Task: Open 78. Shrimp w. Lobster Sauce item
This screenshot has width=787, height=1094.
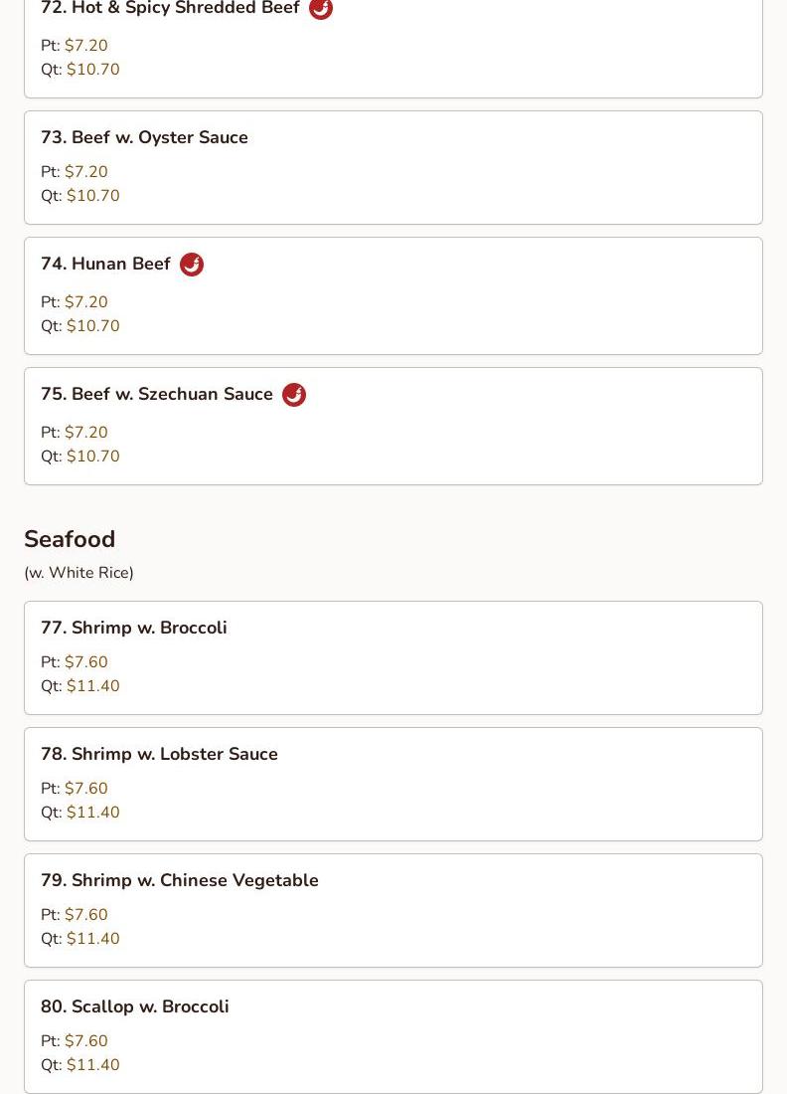Action: (x=393, y=785)
